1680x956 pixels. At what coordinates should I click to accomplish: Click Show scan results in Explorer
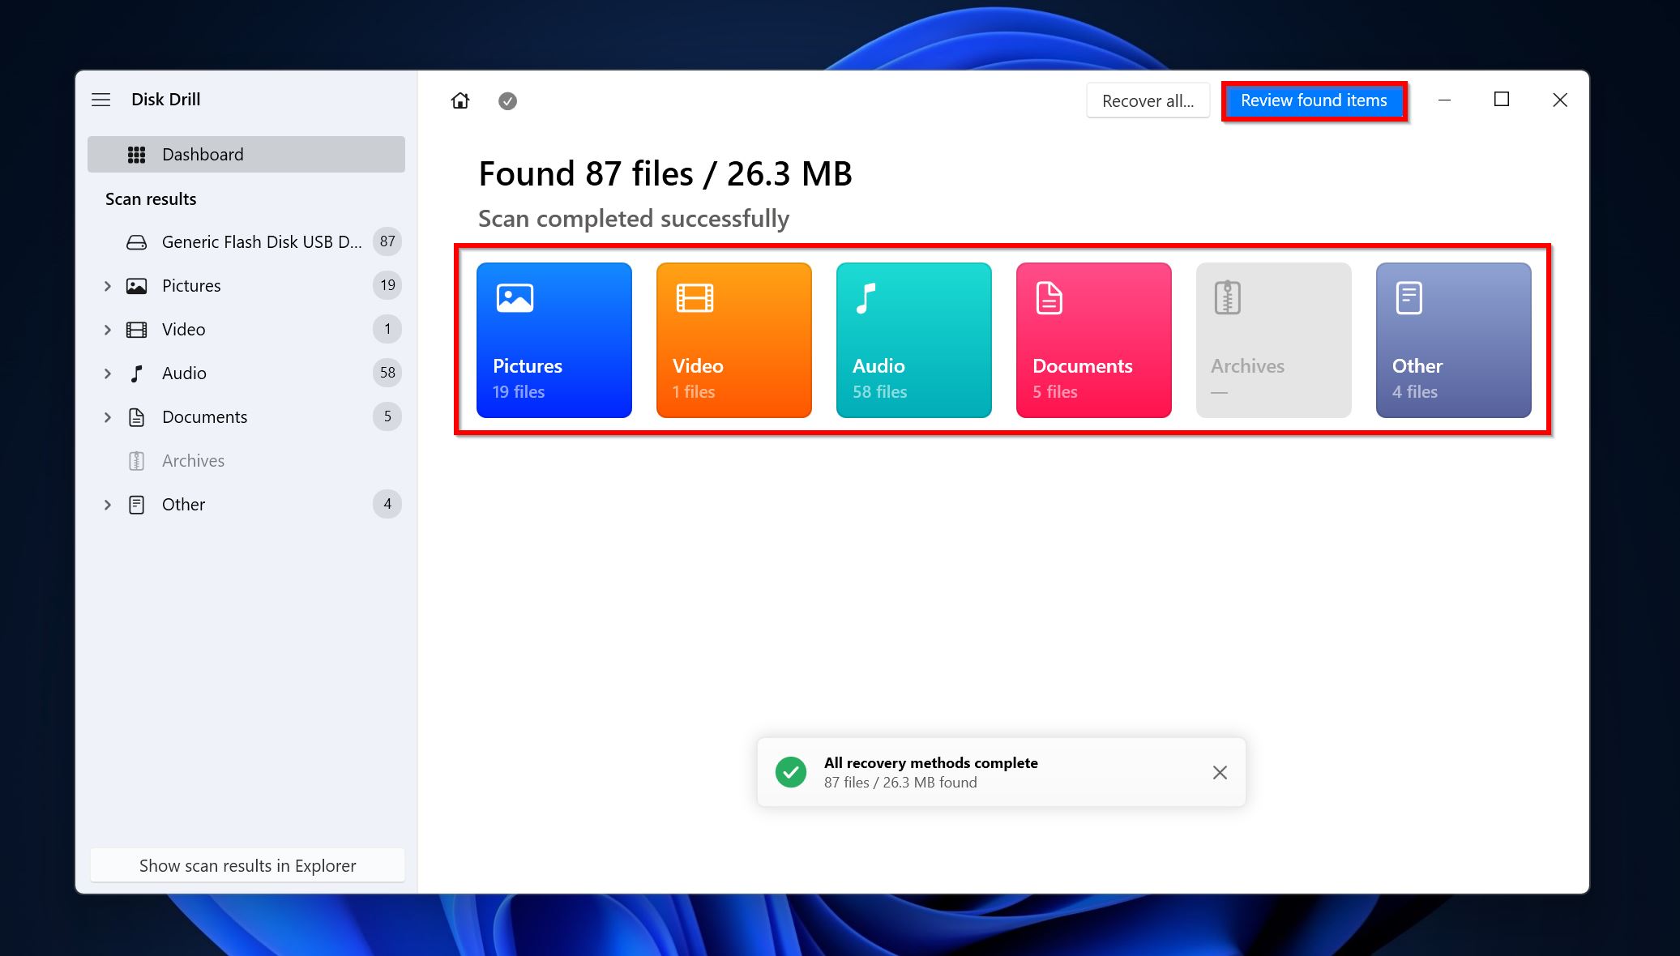click(x=247, y=865)
